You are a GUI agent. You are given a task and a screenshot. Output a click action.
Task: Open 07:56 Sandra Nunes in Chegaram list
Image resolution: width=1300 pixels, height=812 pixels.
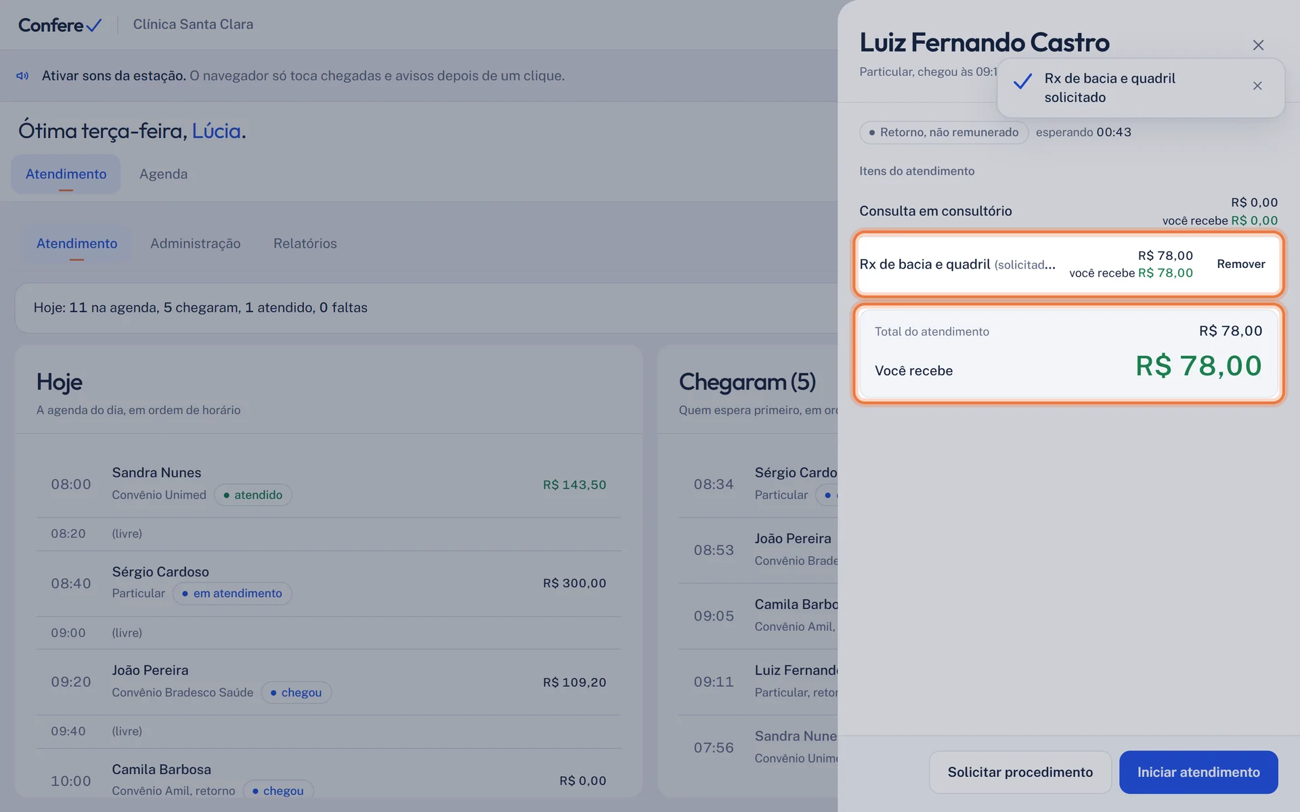[758, 747]
